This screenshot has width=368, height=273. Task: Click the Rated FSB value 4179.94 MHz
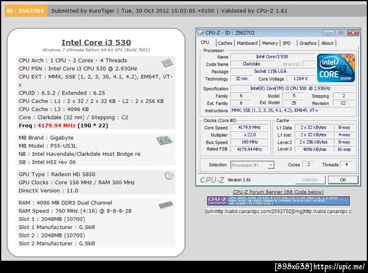click(250, 149)
